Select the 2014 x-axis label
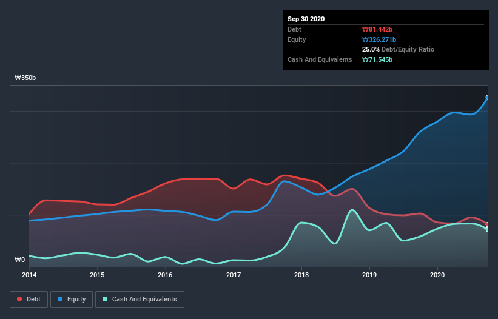This screenshot has height=319, width=498. [x=29, y=275]
